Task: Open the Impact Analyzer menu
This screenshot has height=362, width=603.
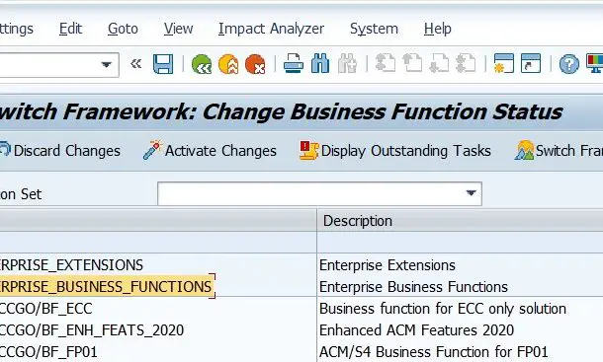Action: (x=271, y=29)
